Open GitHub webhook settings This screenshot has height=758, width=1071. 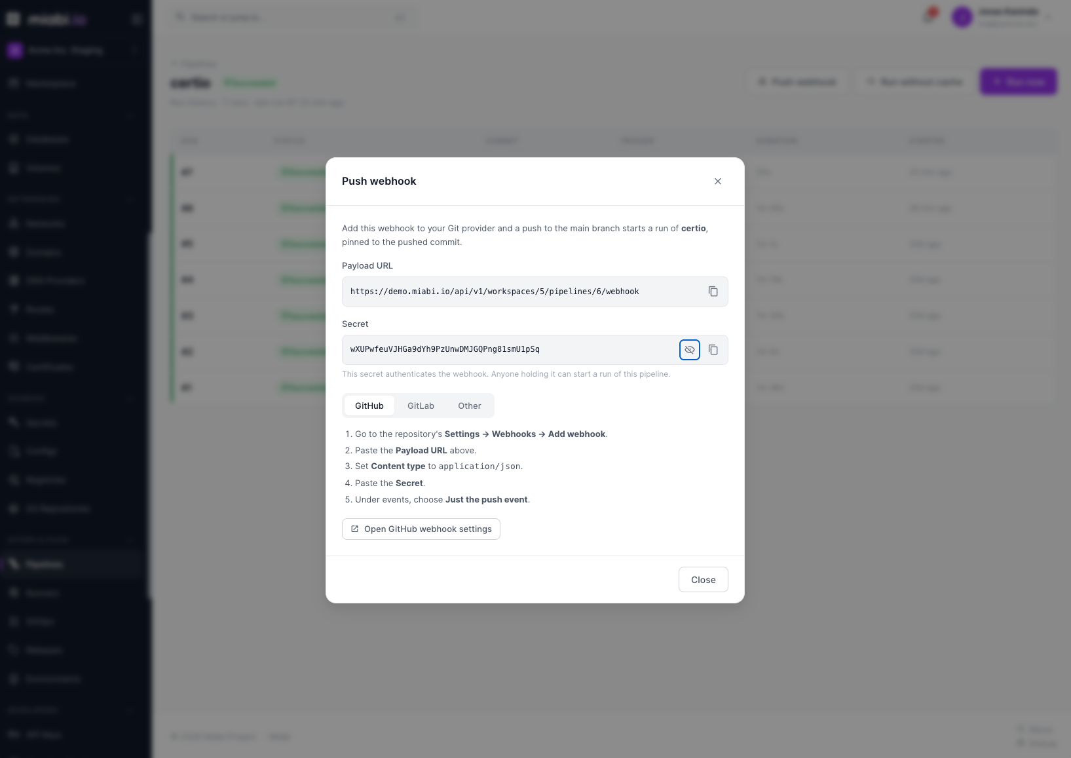421,529
